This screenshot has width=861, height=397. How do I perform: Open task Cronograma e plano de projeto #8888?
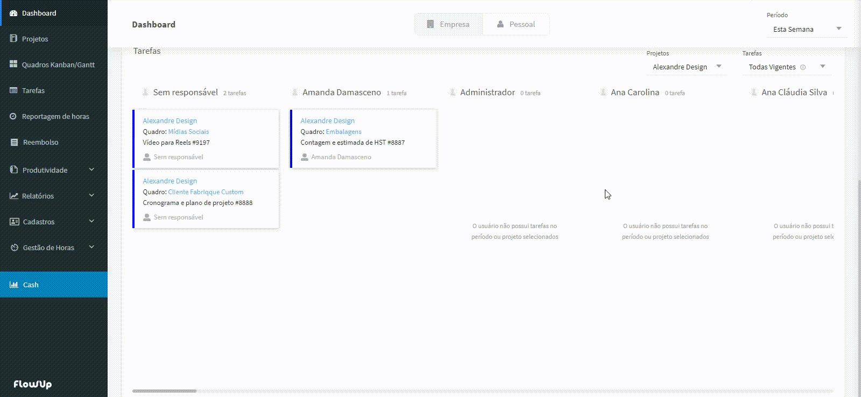[197, 203]
